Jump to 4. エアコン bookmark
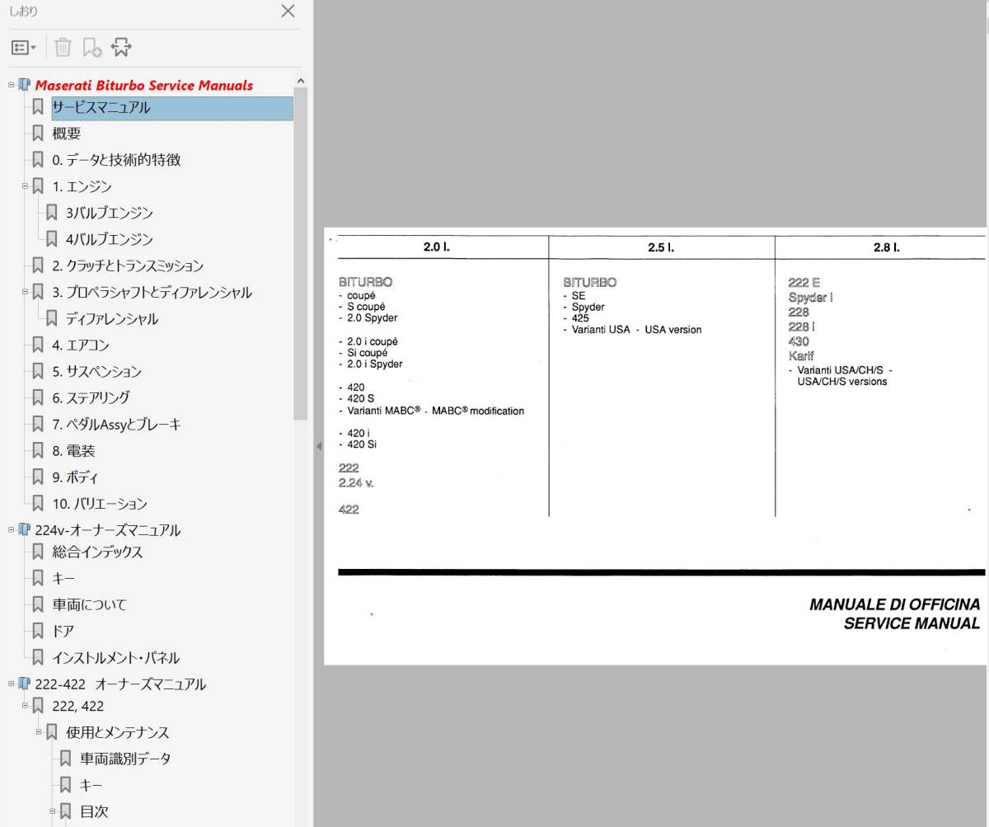 tap(81, 345)
